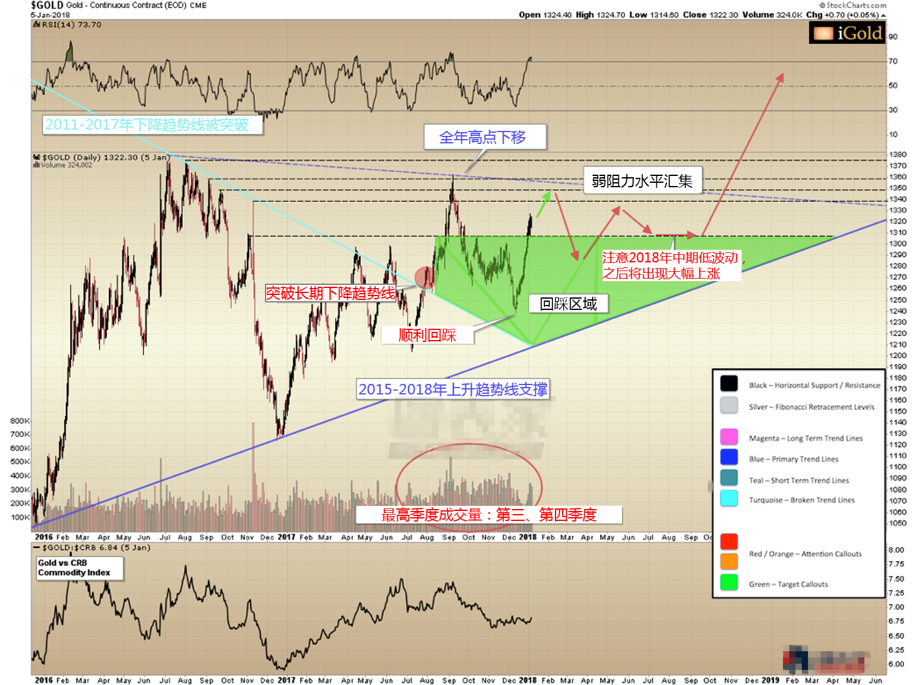The width and height of the screenshot is (917, 685).
Task: Click the 最高季度成交量 annotation
Action: pos(489,515)
